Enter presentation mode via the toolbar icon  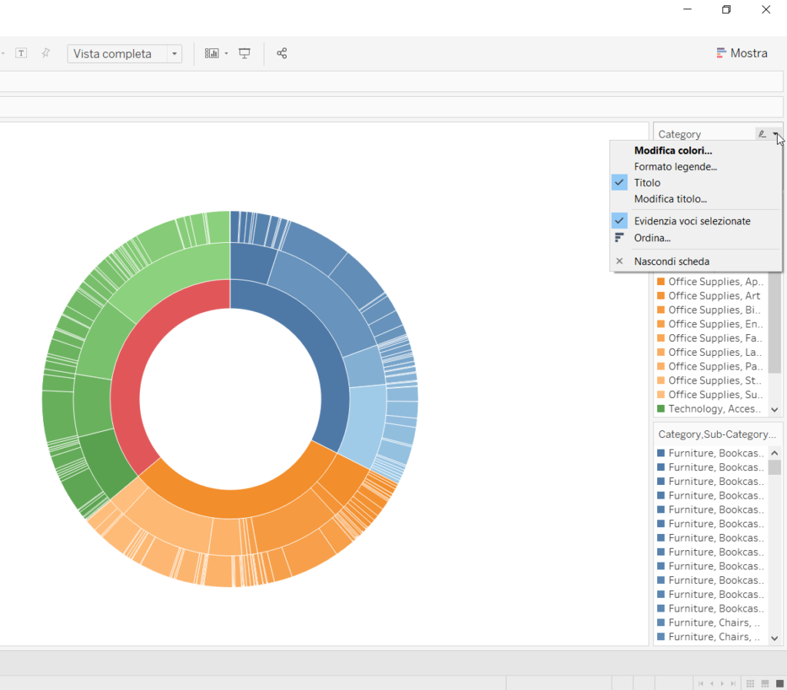[x=244, y=53]
